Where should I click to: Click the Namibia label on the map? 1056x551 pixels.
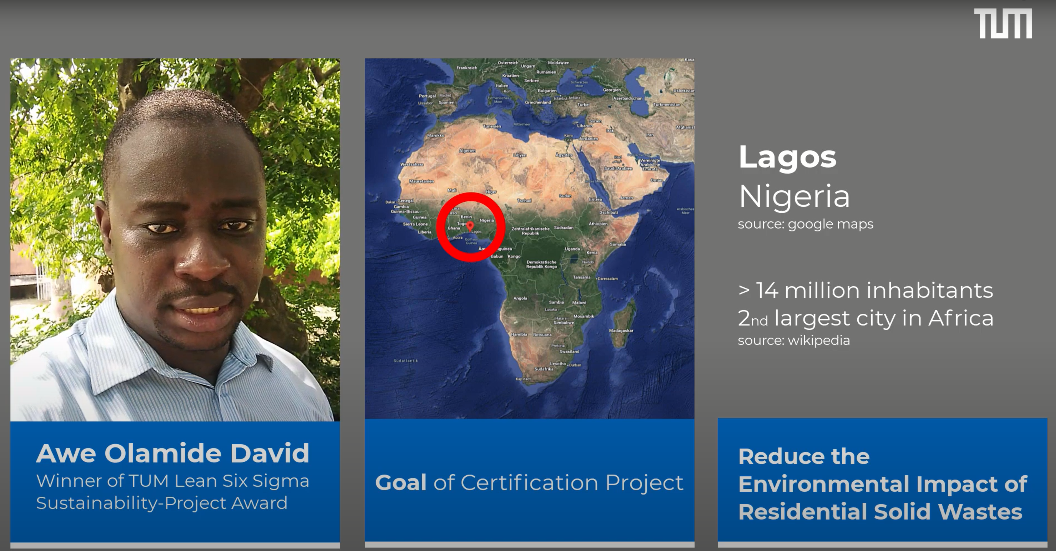pos(519,335)
